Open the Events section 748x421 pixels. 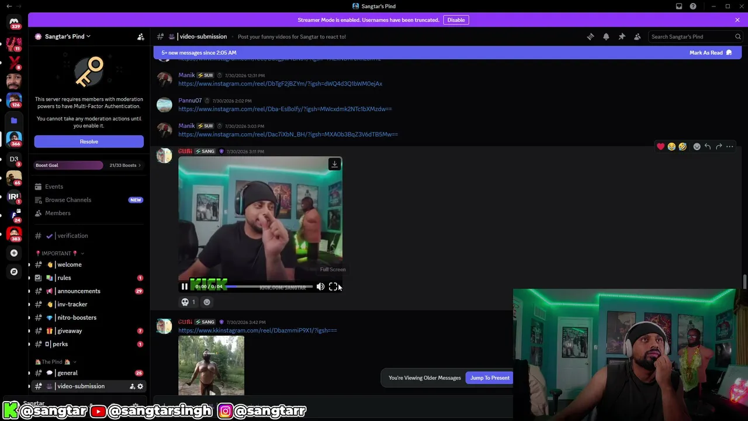[x=88, y=187]
